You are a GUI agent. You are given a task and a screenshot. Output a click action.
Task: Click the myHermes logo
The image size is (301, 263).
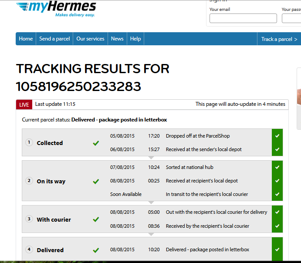point(56,9)
